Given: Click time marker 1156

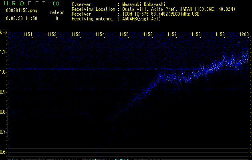Looking at the screenshot, I should pos(148,34).
